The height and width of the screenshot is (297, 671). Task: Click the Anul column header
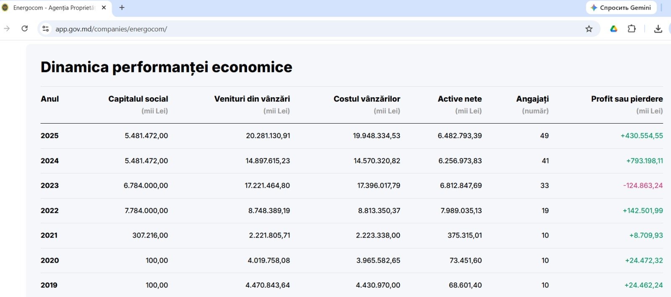pyautogui.click(x=49, y=99)
